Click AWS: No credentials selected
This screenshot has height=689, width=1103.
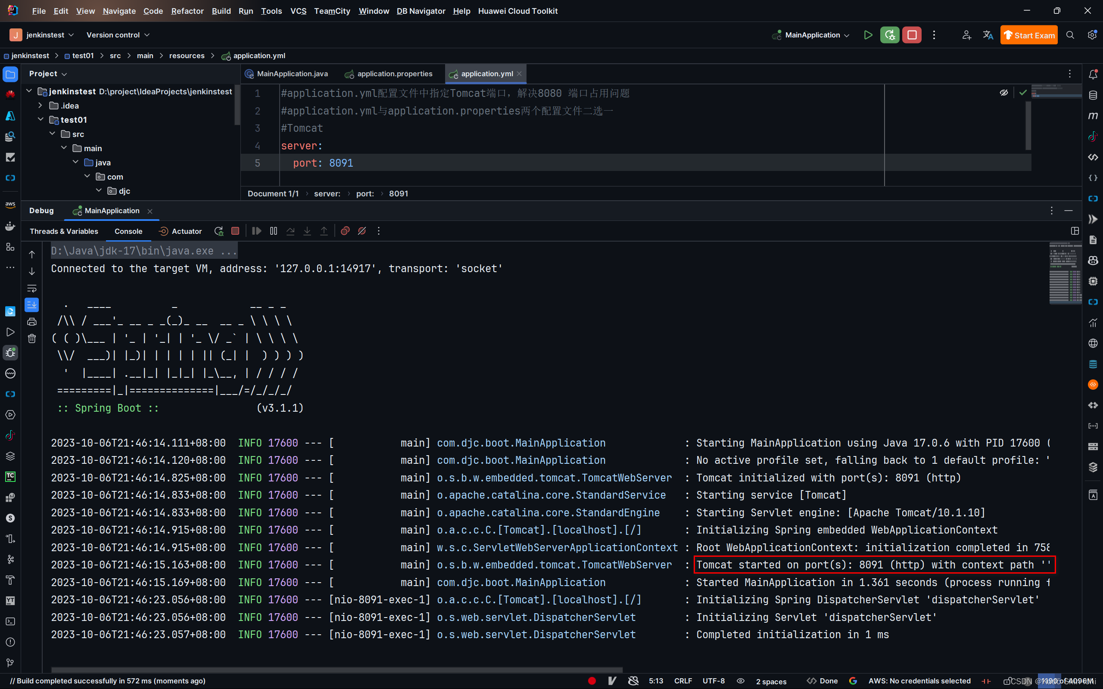pyautogui.click(x=919, y=681)
